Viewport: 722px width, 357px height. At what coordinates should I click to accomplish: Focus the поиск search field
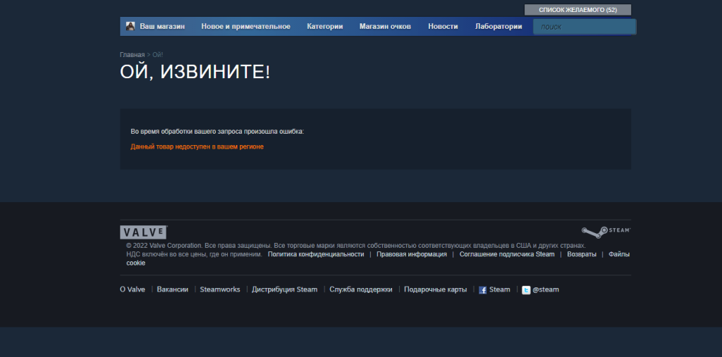(585, 27)
